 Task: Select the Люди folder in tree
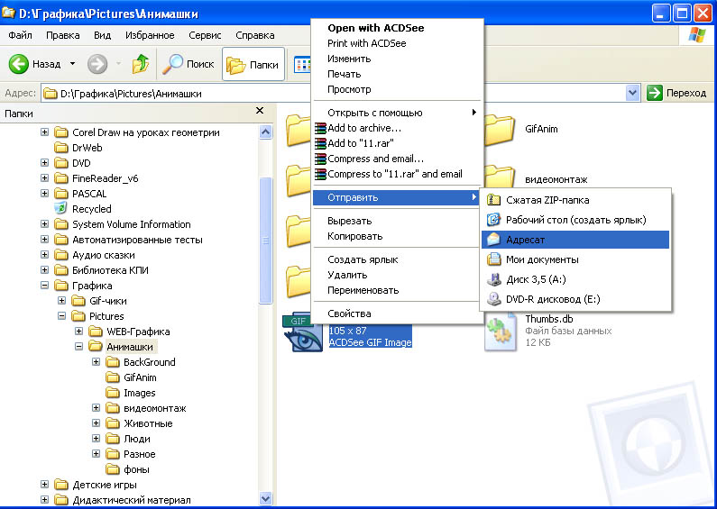click(x=128, y=439)
